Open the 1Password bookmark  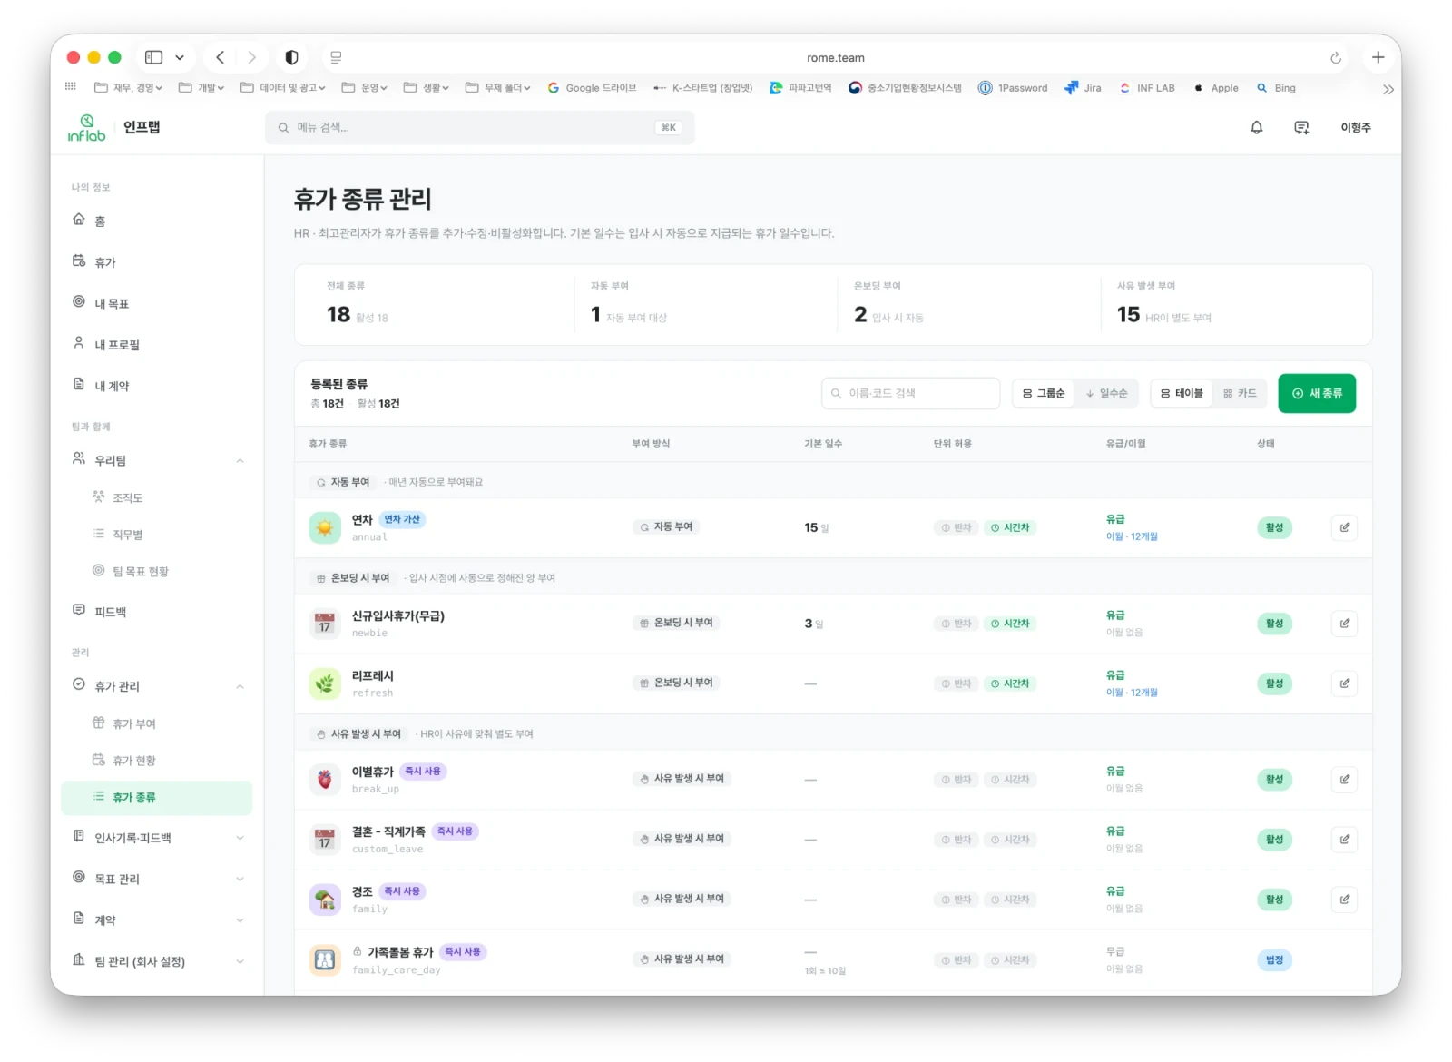1013,88
